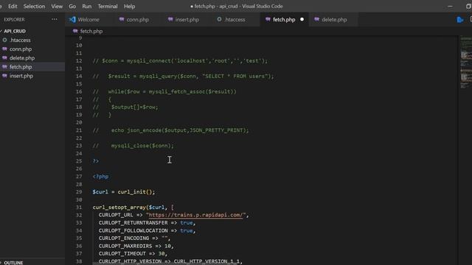Click the commented mysqli_query SELECT line

[x=184, y=77]
